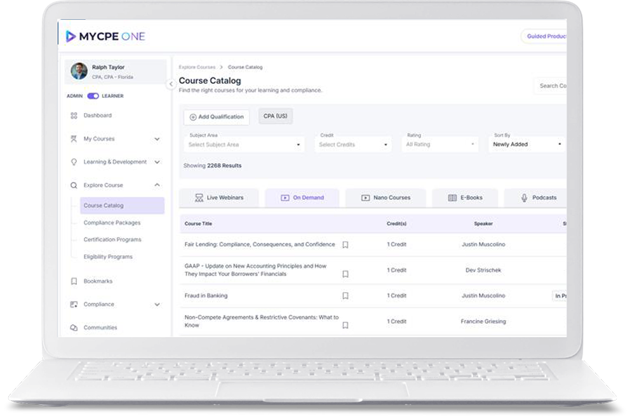Click the Bookmarks menu label
This screenshot has width=630, height=419.
point(98,281)
